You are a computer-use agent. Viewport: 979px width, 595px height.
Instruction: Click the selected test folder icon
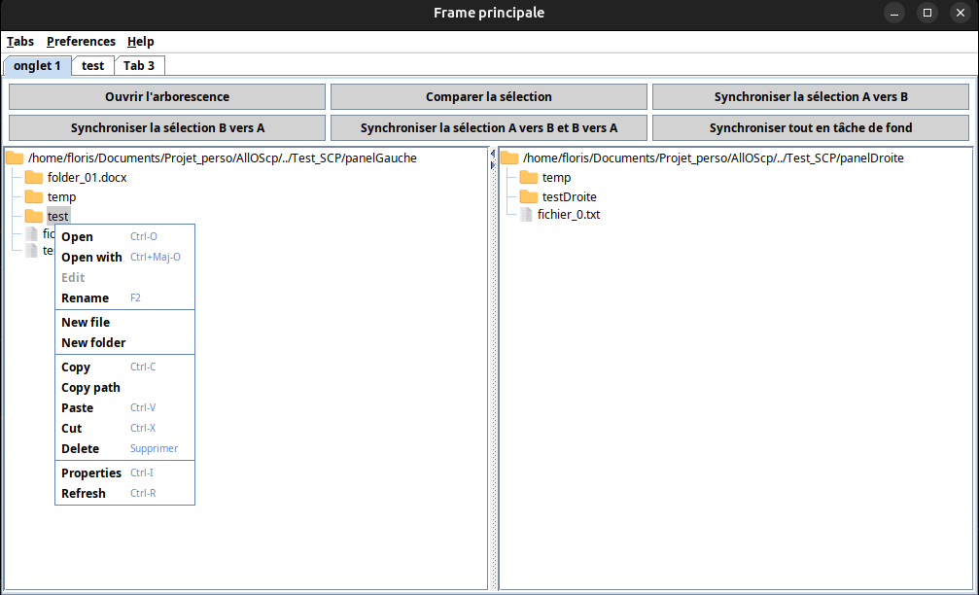pos(34,216)
